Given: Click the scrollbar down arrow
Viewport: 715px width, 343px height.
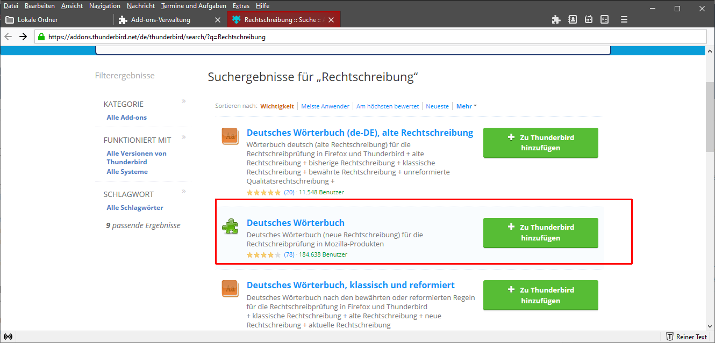Looking at the screenshot, I should pos(710,326).
